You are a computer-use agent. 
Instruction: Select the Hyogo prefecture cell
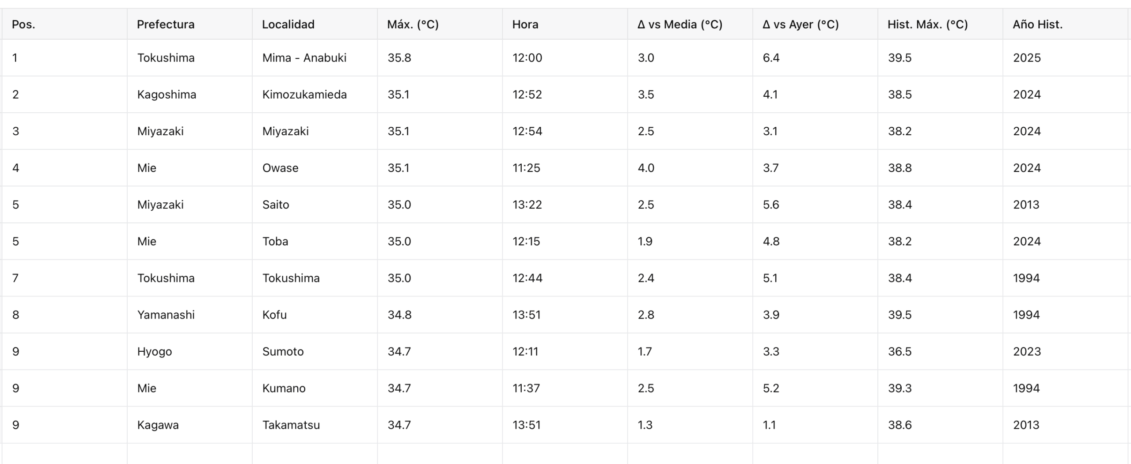click(x=155, y=352)
